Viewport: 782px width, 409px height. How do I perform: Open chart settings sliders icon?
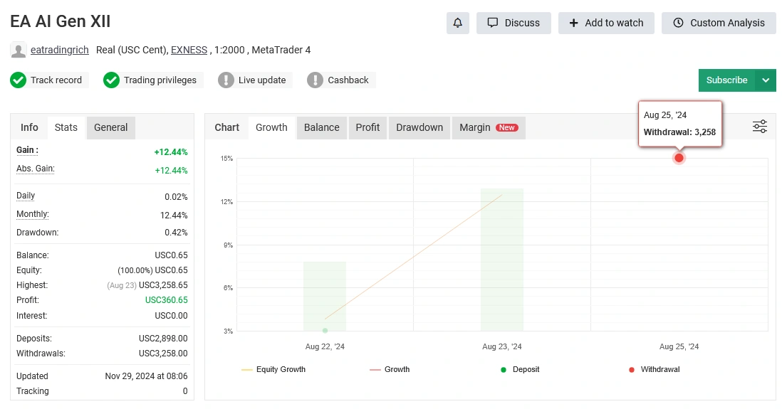pos(759,127)
